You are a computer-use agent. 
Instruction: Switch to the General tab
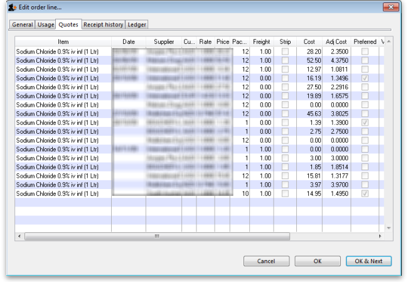21,25
